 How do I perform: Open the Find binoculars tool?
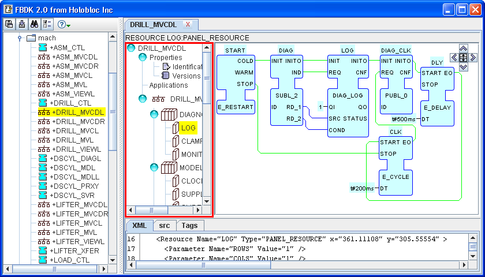click(34, 24)
